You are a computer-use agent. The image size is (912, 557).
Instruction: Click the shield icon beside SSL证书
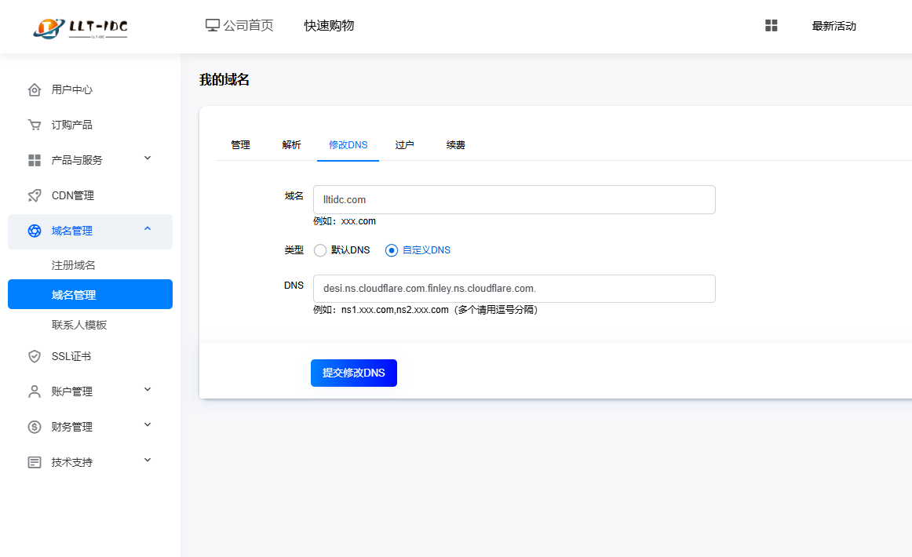point(35,356)
